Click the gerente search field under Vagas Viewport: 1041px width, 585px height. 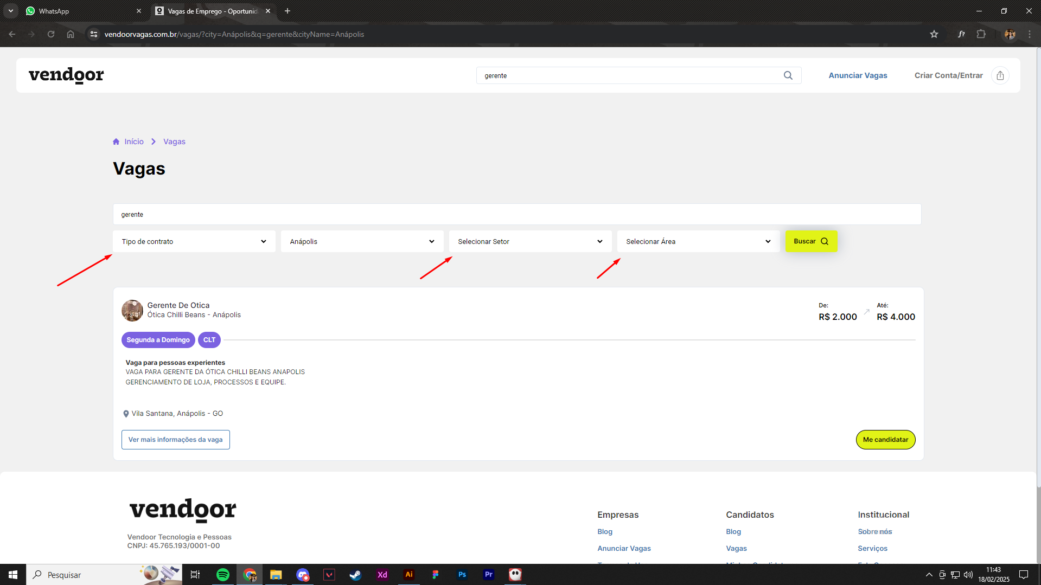pos(516,214)
